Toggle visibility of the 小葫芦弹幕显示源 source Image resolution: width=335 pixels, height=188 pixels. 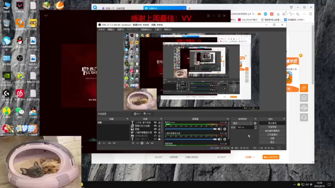pos(155,132)
